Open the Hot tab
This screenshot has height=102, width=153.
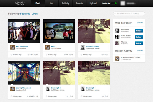(x=52, y=4)
